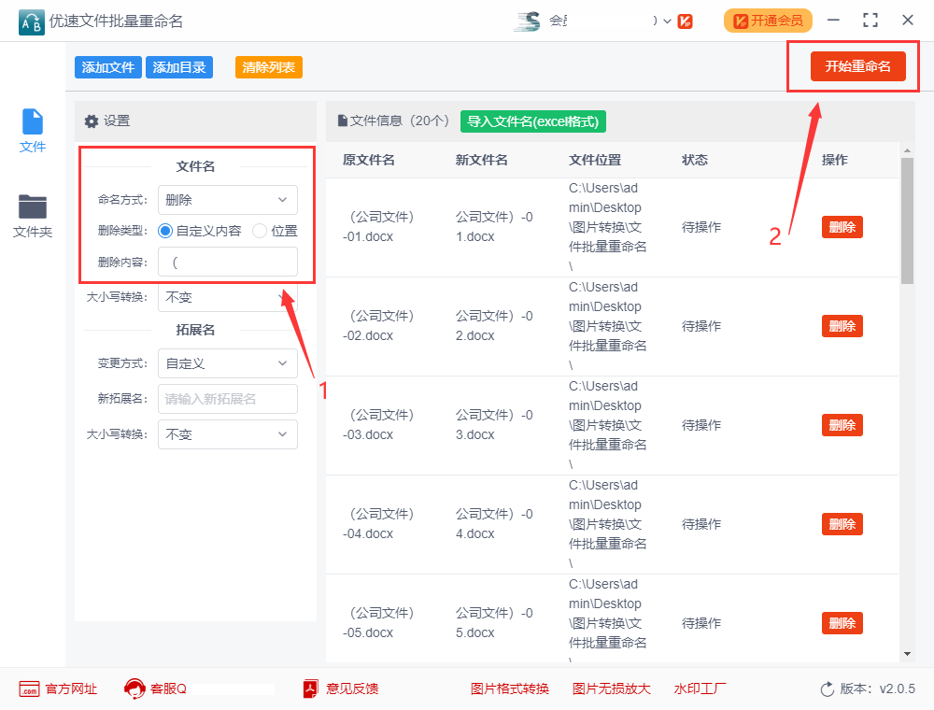Delete the -03.docx row with 删除

pyautogui.click(x=842, y=425)
